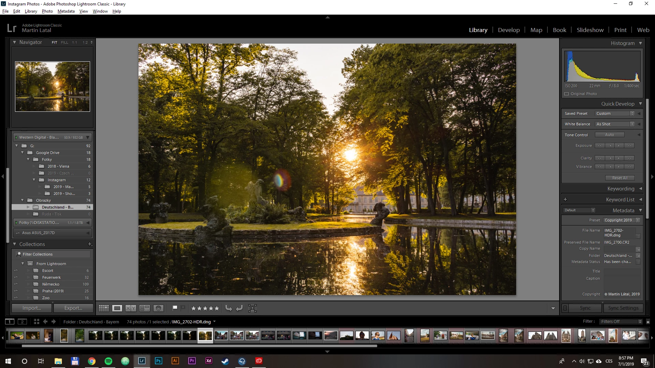Open People view face icon

[x=158, y=308]
